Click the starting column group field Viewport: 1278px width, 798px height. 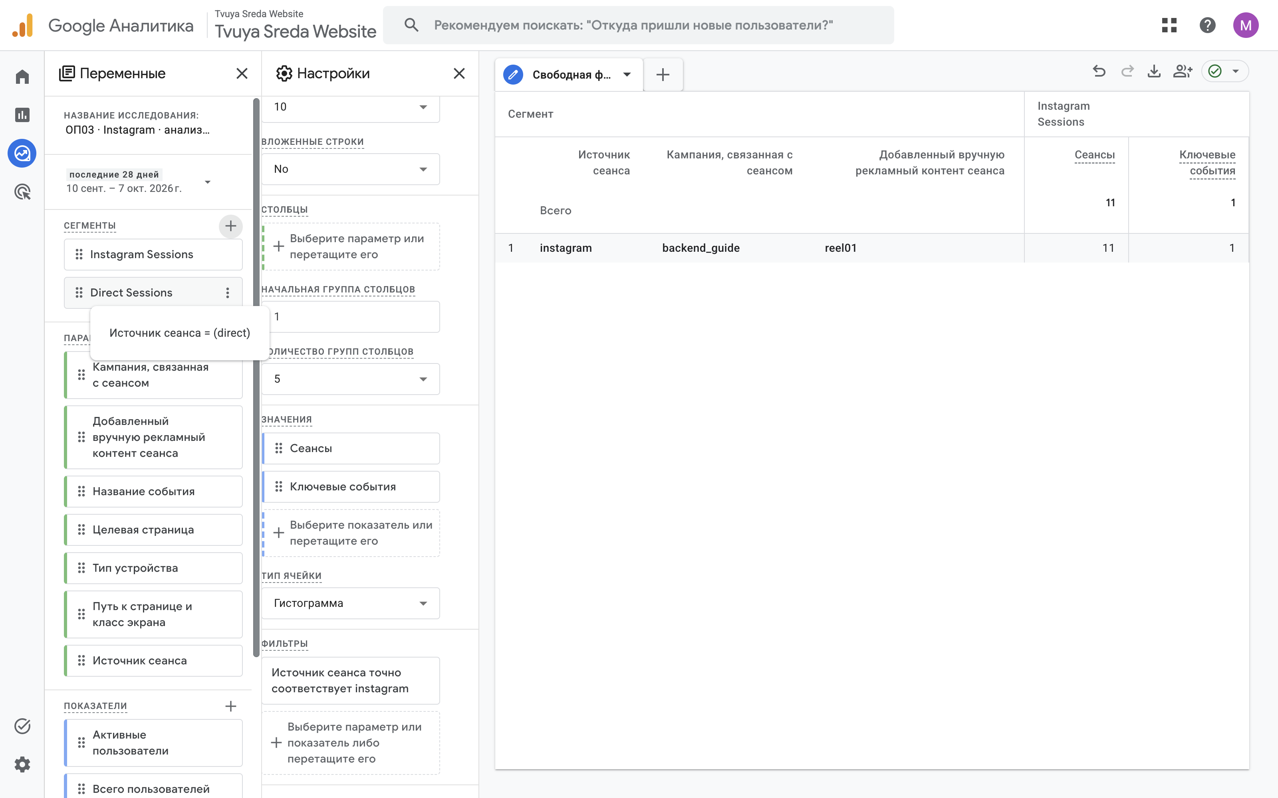click(351, 317)
